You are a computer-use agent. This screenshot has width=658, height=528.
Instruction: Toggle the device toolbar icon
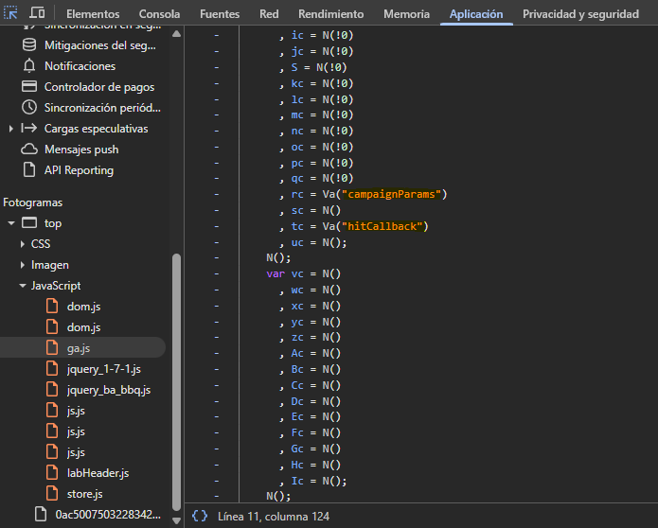point(38,14)
